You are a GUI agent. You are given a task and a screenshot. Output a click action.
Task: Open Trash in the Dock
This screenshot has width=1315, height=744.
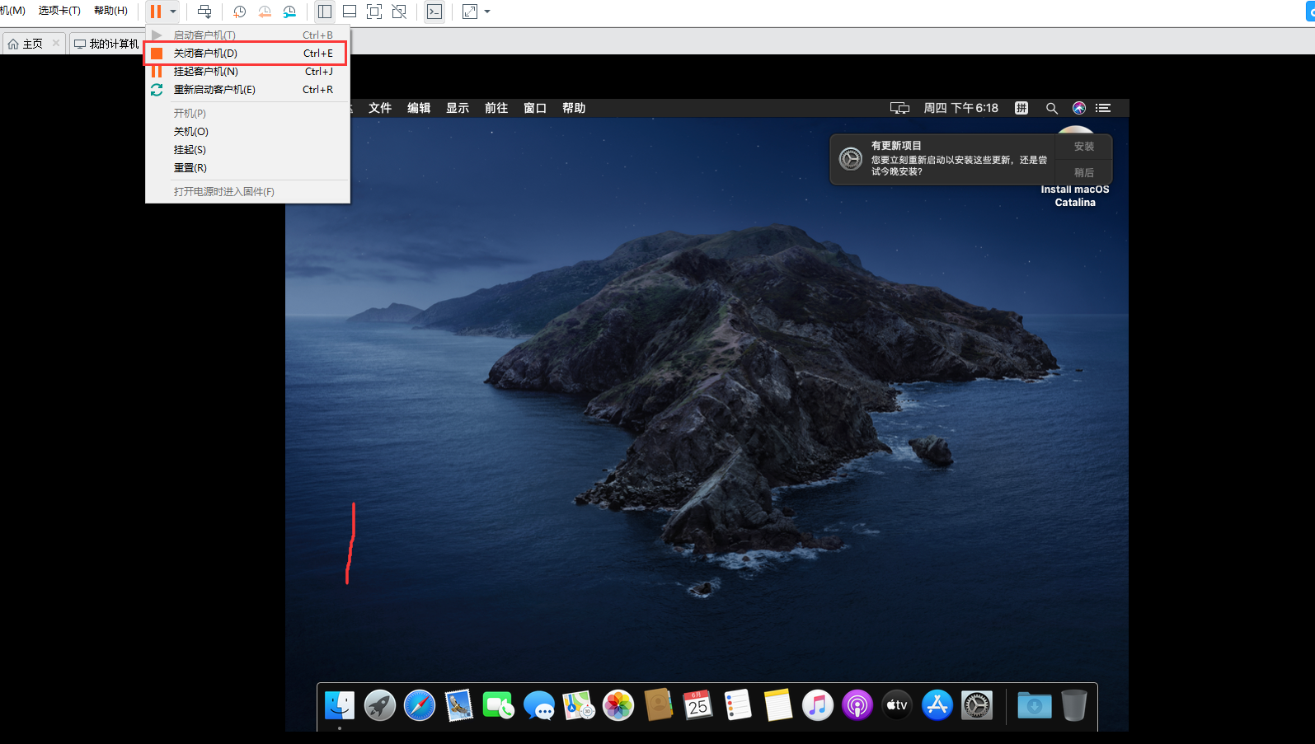click(1074, 705)
